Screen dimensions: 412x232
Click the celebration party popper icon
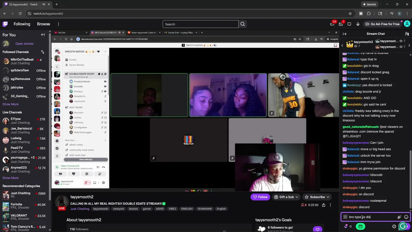point(399,217)
